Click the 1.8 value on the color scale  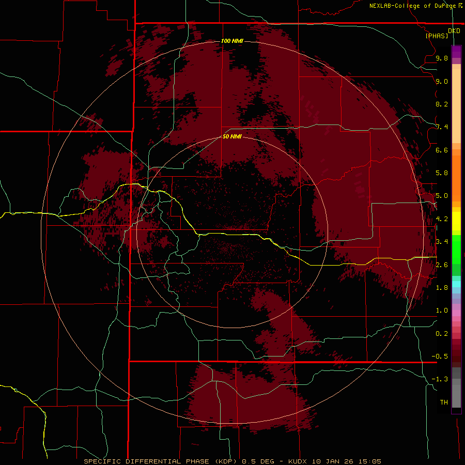[x=442, y=288]
